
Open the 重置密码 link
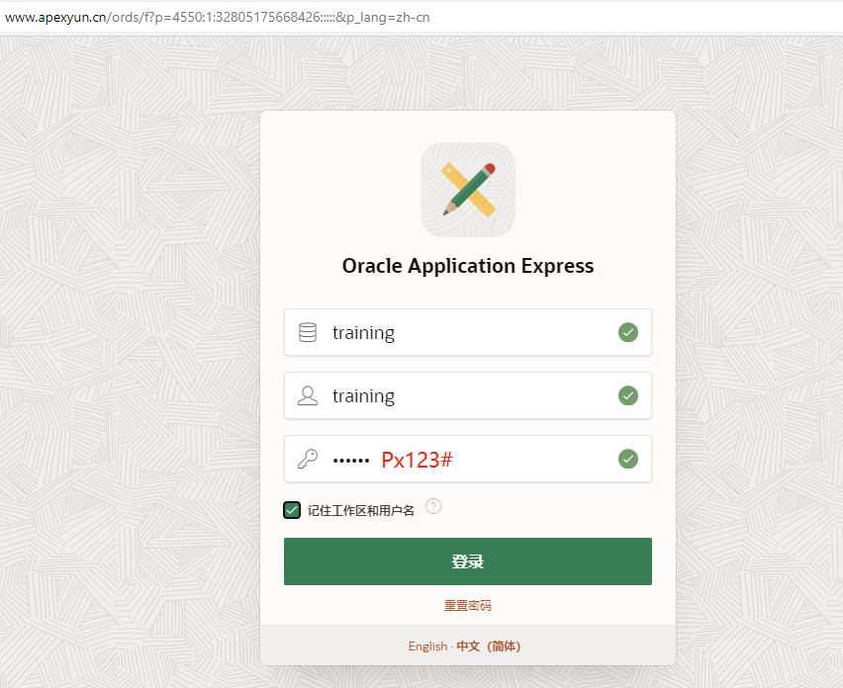pyautogui.click(x=468, y=606)
